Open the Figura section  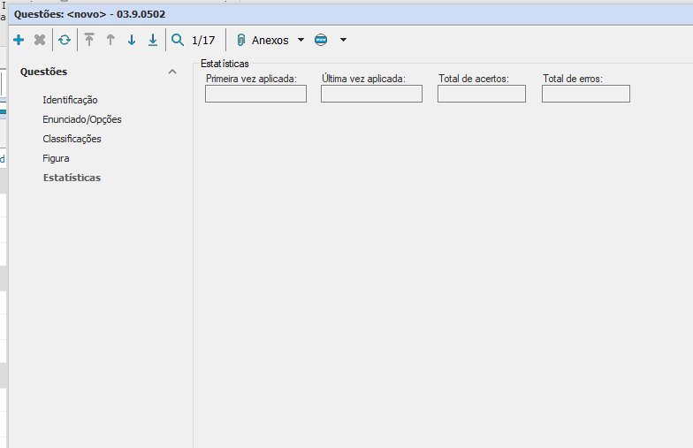click(x=56, y=158)
